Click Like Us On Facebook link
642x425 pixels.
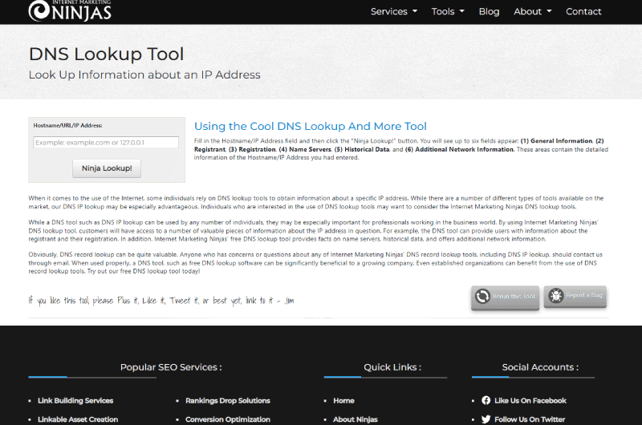(530, 400)
